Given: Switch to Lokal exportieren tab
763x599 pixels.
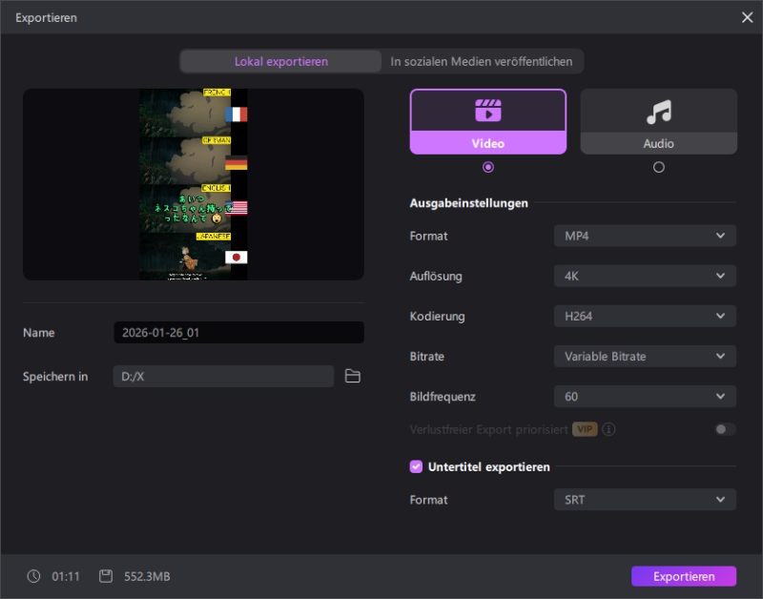Looking at the screenshot, I should click(281, 61).
